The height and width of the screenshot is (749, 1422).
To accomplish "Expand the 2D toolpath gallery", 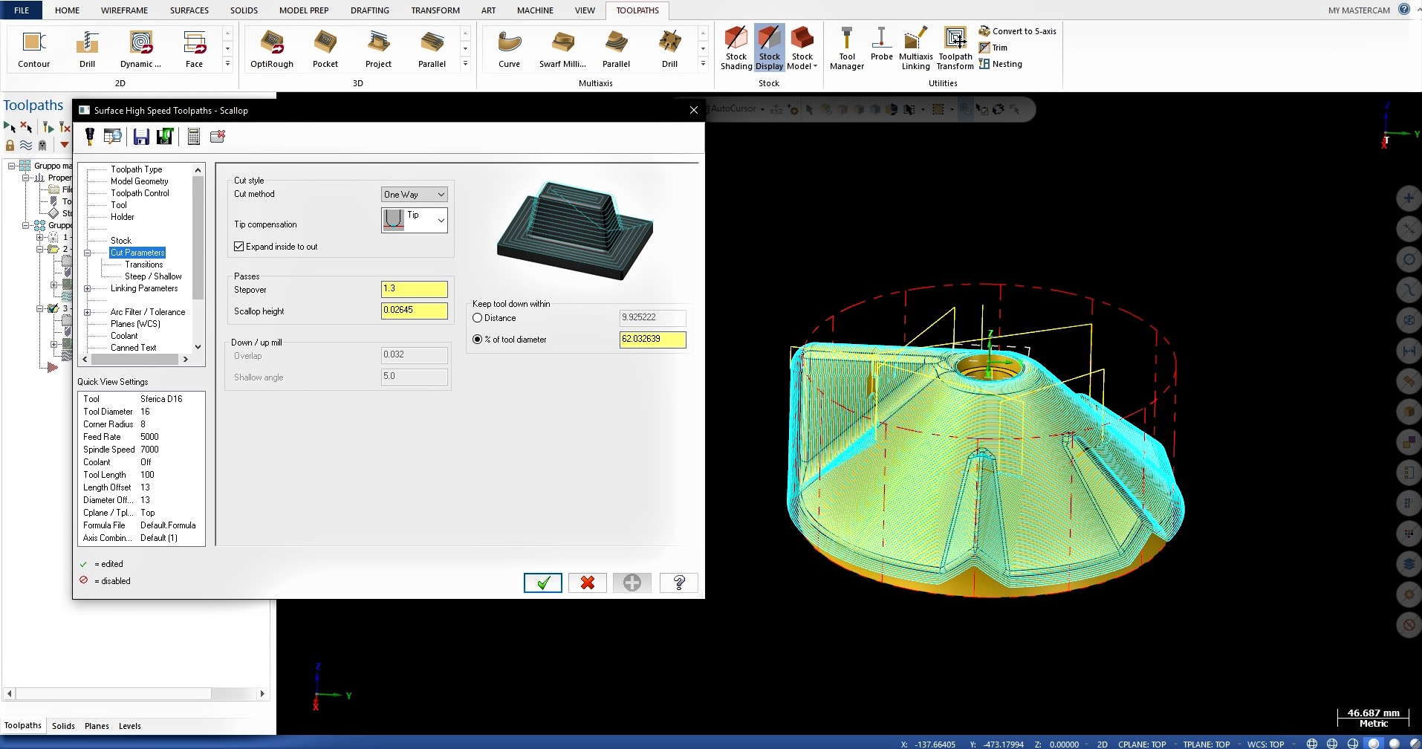I will [227, 65].
